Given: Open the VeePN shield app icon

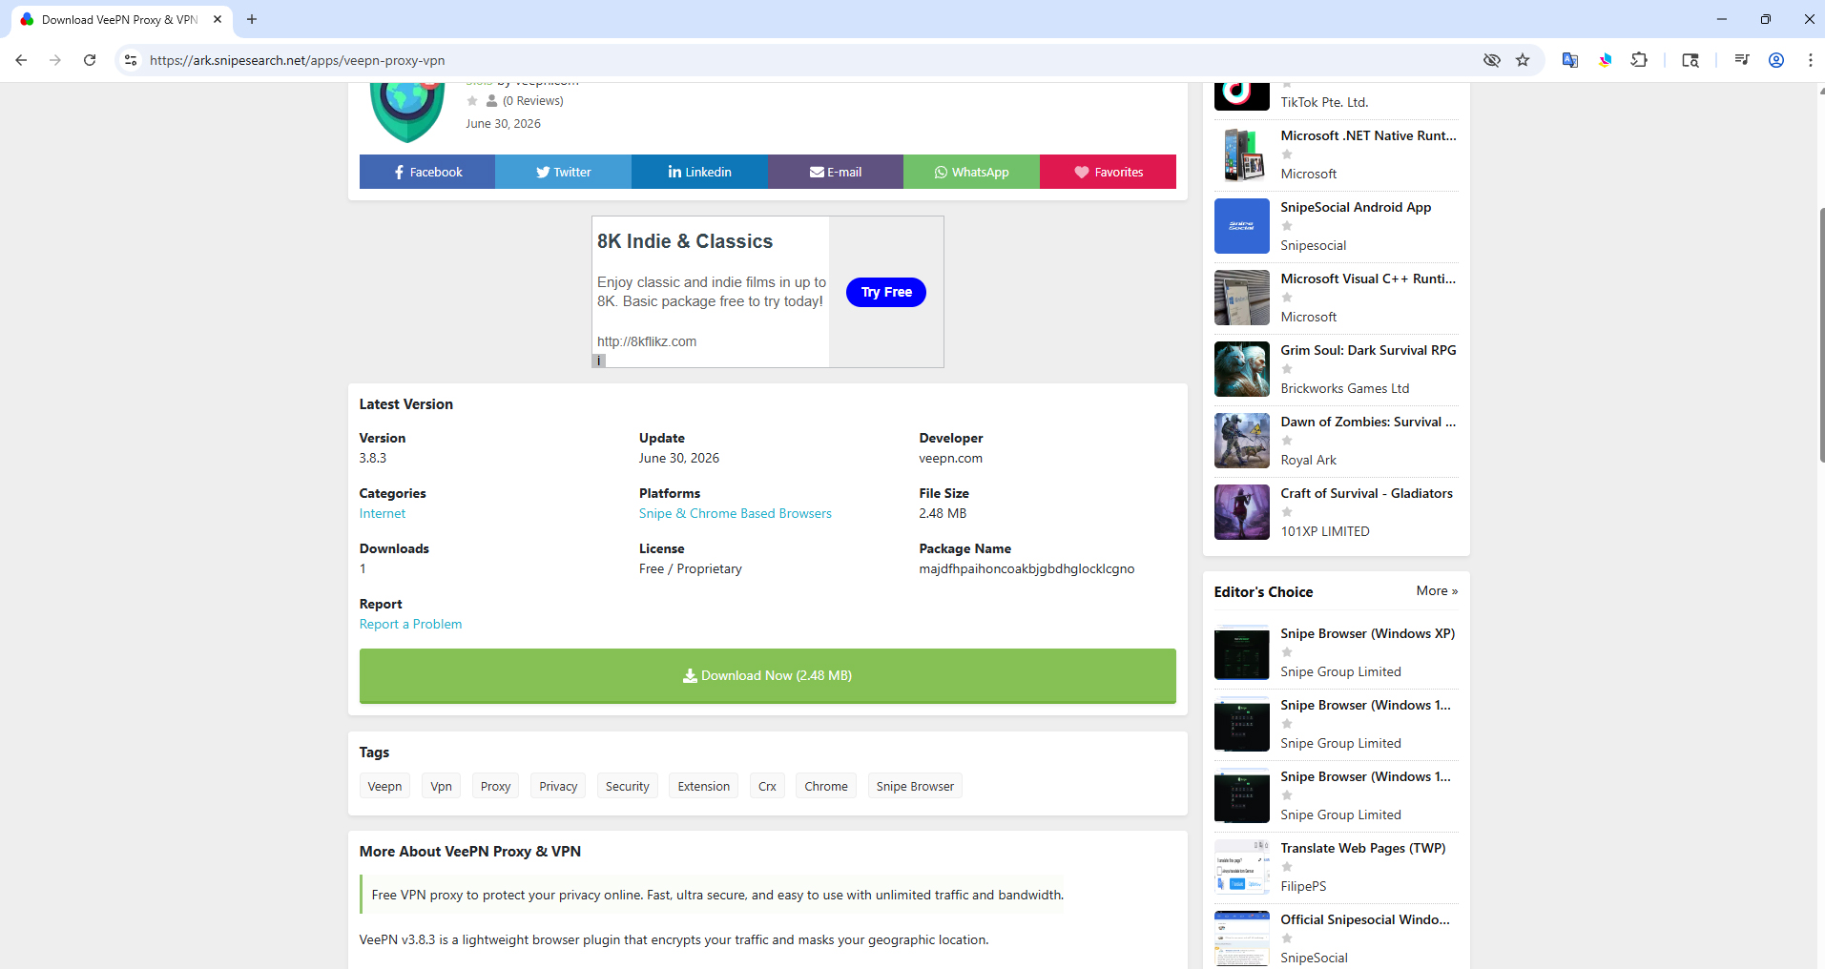Looking at the screenshot, I should pos(407,112).
